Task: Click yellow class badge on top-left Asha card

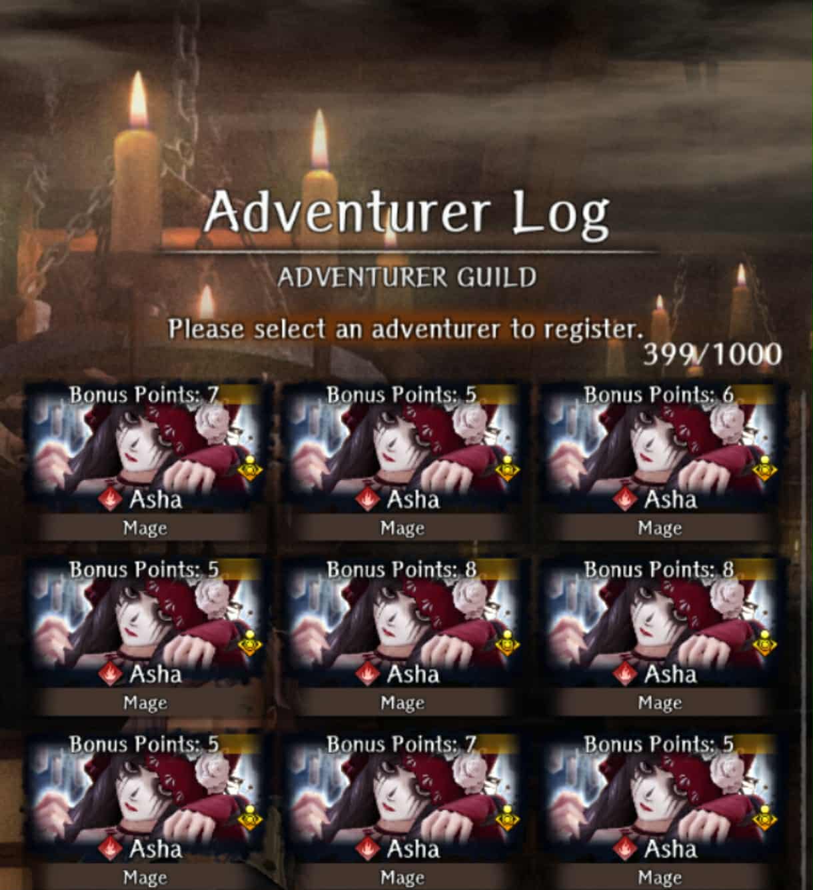Action: click(251, 468)
